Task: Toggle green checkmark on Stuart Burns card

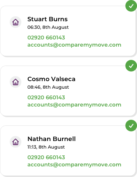Action: coord(131,6)
